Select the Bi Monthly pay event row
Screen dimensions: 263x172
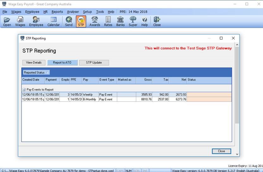[x=127, y=99]
